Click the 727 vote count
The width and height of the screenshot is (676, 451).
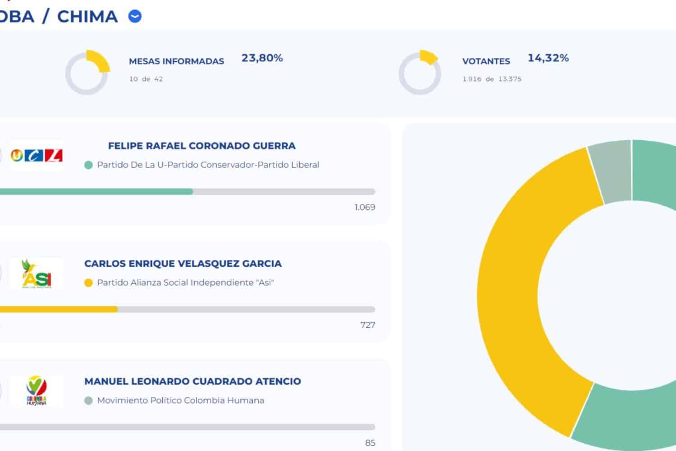[x=368, y=325]
